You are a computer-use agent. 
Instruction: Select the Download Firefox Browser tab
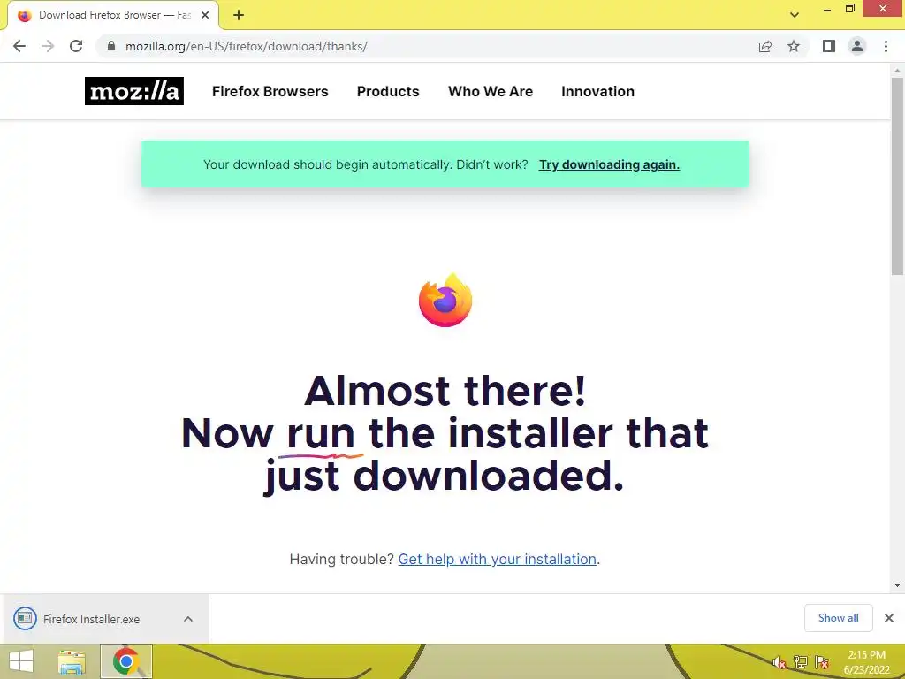click(114, 16)
